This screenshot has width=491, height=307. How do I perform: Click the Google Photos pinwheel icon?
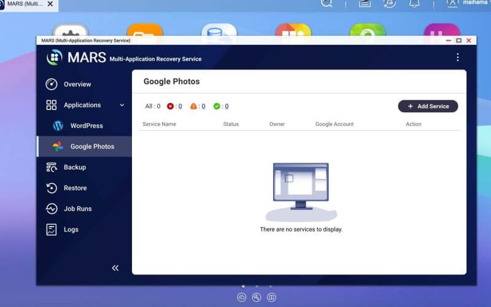pos(58,146)
